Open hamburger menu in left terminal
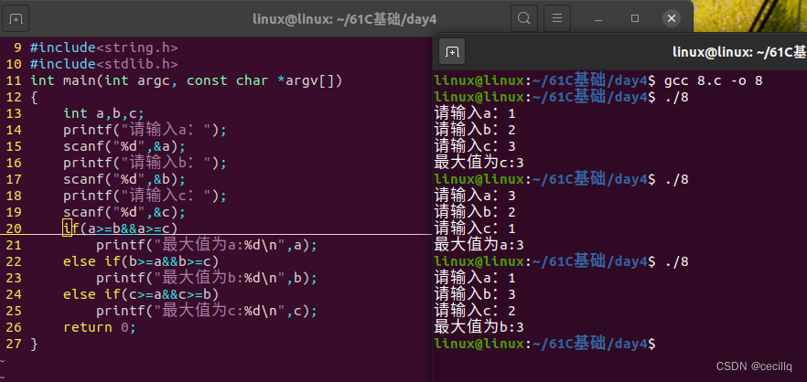The image size is (807, 382). coord(557,19)
